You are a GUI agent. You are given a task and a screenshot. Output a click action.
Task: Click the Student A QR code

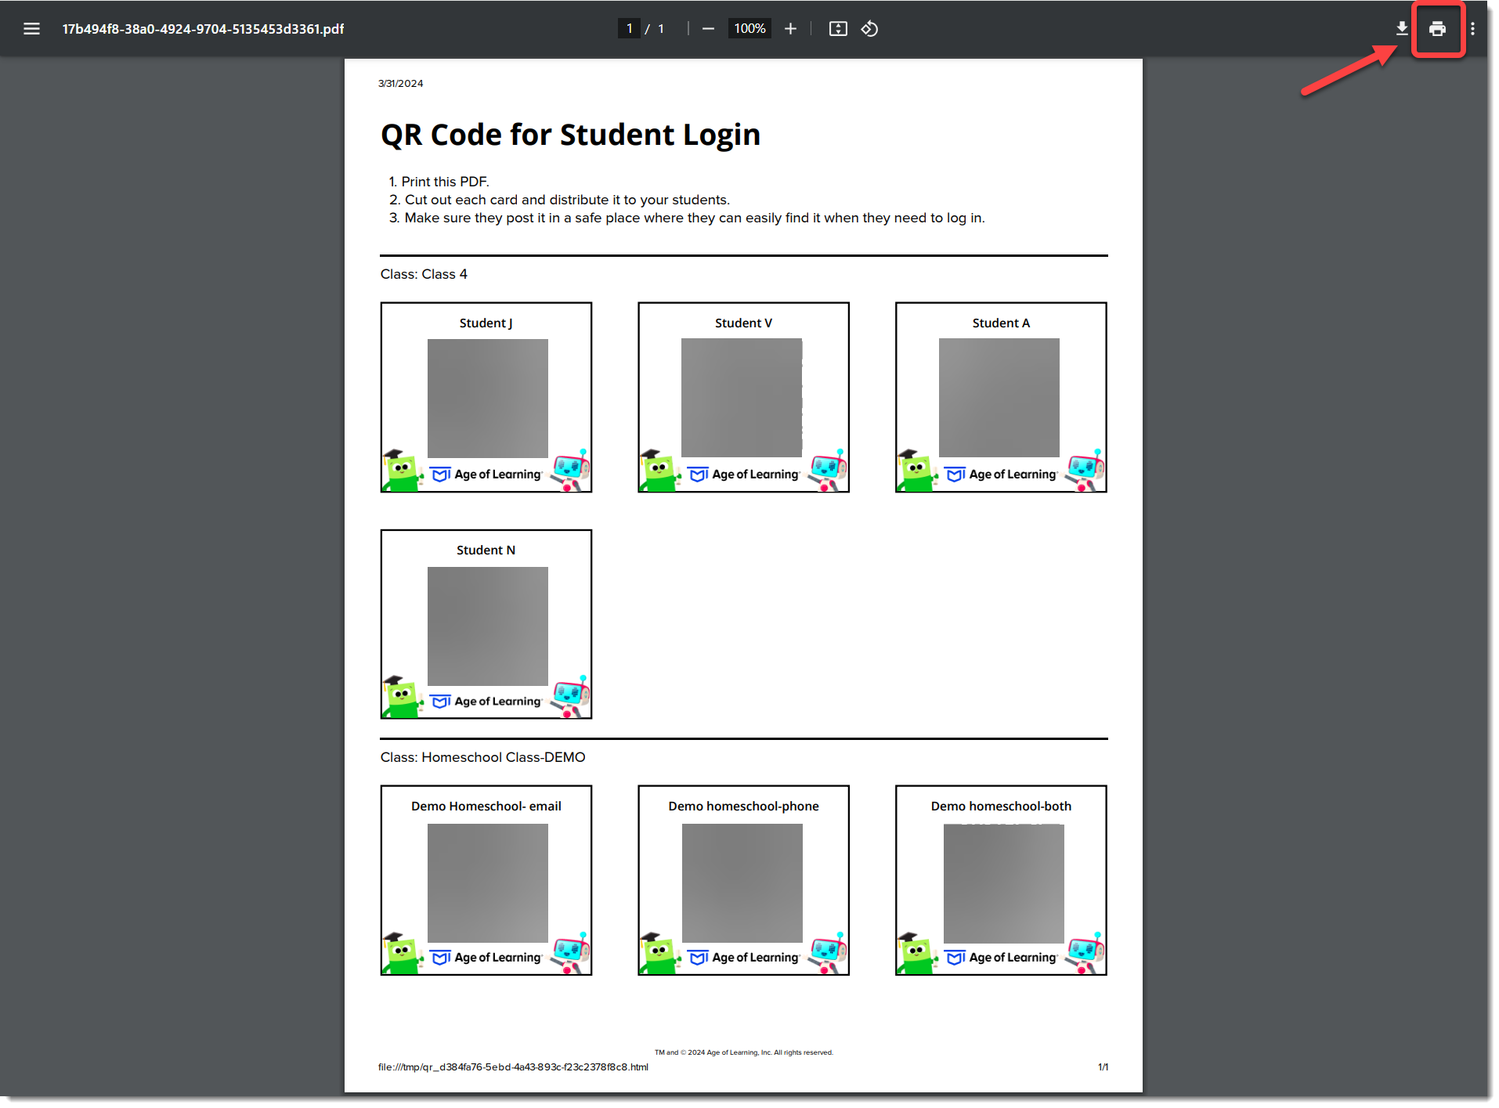click(x=999, y=398)
